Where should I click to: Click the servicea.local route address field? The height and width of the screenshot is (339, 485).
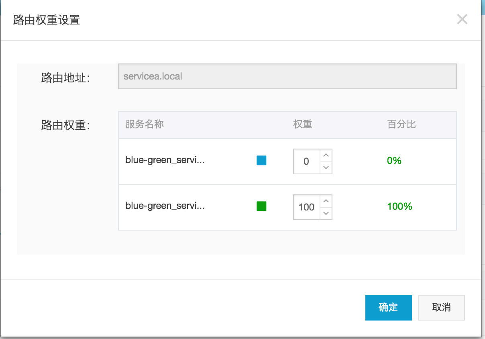(x=287, y=76)
